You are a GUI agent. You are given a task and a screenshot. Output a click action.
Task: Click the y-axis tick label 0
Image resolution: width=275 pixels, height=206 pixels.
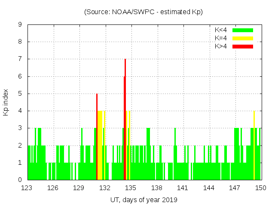tap(20, 180)
